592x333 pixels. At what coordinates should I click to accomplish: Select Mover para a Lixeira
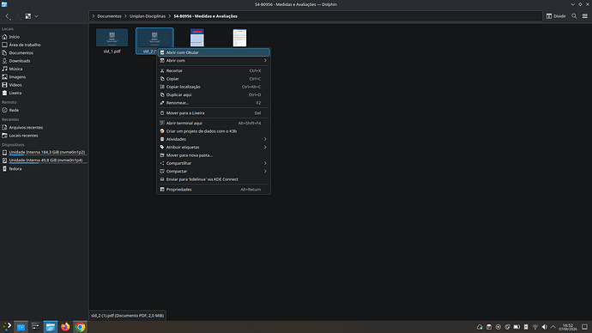pyautogui.click(x=214, y=113)
